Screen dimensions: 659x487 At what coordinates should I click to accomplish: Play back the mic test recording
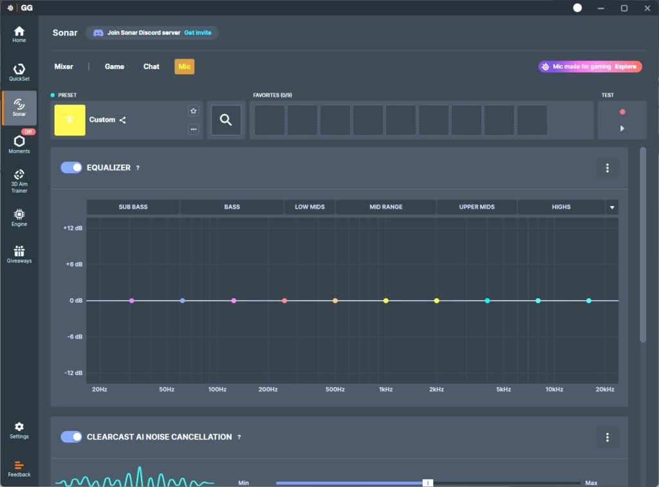pos(622,128)
